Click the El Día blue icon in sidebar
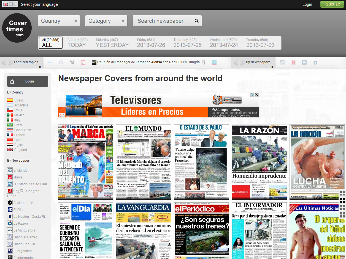Screen dimensions: 346x259 click(10, 210)
